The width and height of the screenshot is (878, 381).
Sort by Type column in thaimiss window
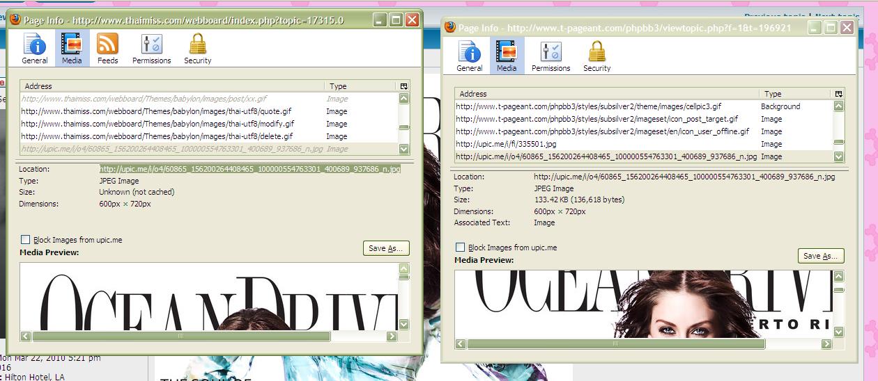pyautogui.click(x=361, y=86)
